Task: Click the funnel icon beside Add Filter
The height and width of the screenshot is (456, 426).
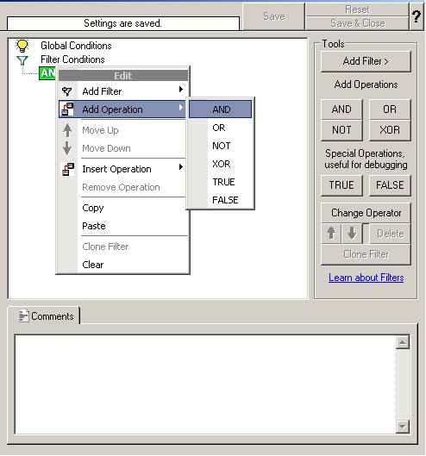Action: point(67,91)
